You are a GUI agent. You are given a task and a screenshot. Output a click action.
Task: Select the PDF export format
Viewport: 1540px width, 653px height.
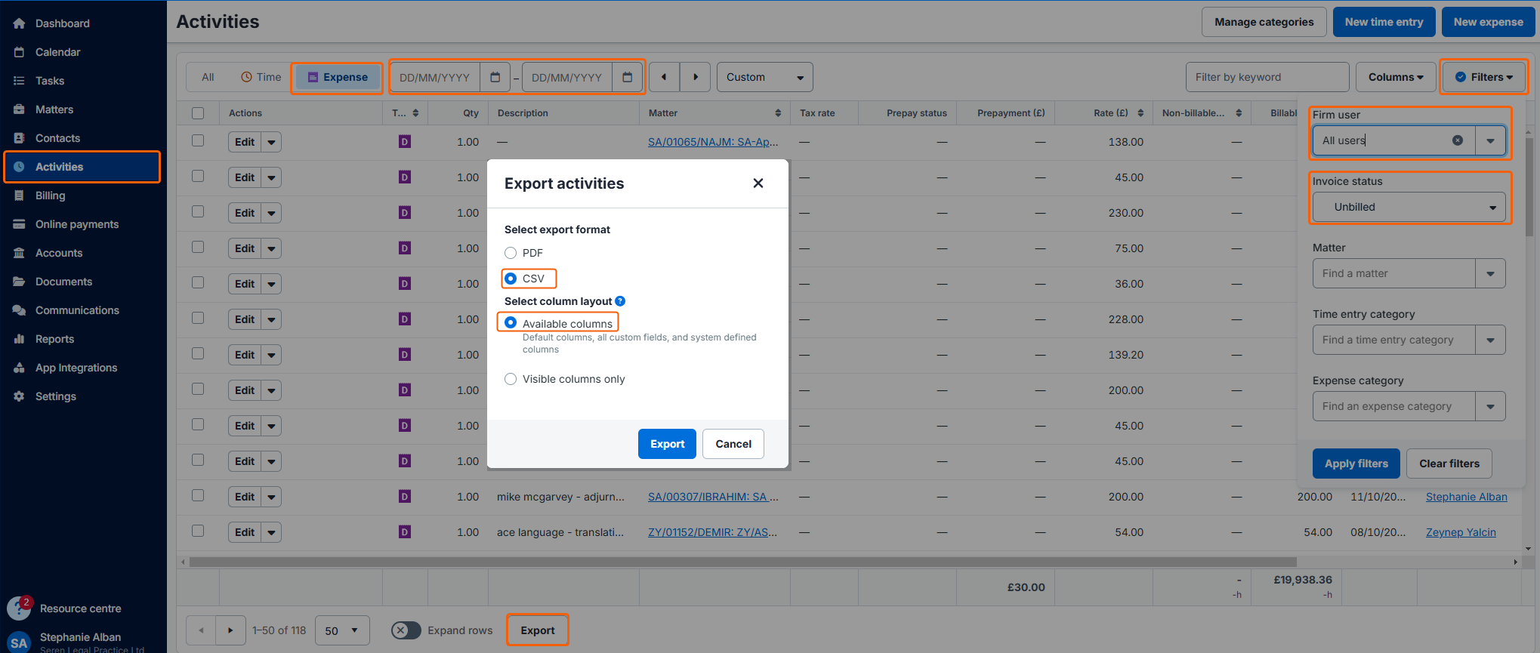click(x=511, y=253)
